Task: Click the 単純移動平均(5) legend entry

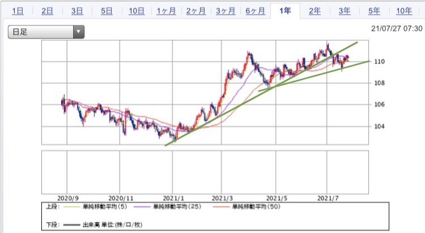Action: [x=105, y=207]
